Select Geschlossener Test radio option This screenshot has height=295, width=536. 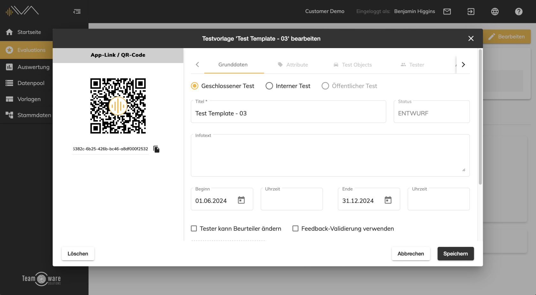(x=194, y=86)
